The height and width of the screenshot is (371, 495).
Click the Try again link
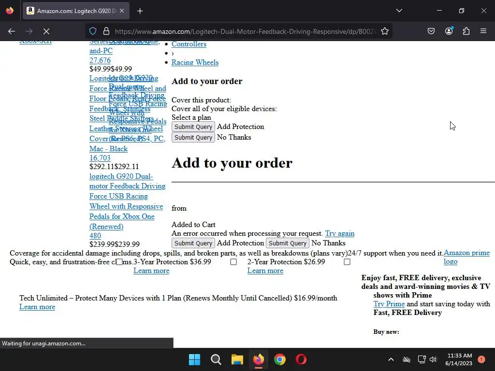coord(340,233)
